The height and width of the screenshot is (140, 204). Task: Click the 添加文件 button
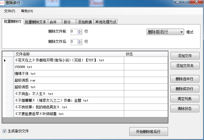[x=185, y=56]
